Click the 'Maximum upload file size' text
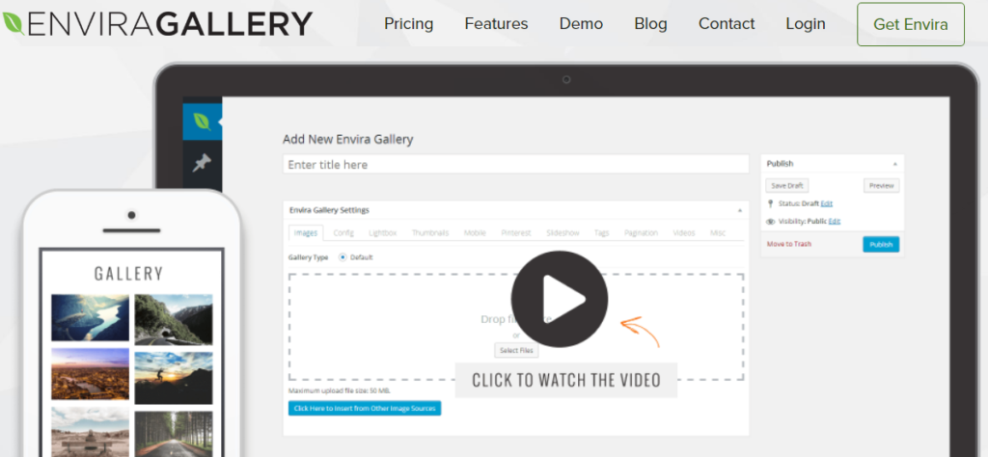This screenshot has width=988, height=457. pos(339,390)
